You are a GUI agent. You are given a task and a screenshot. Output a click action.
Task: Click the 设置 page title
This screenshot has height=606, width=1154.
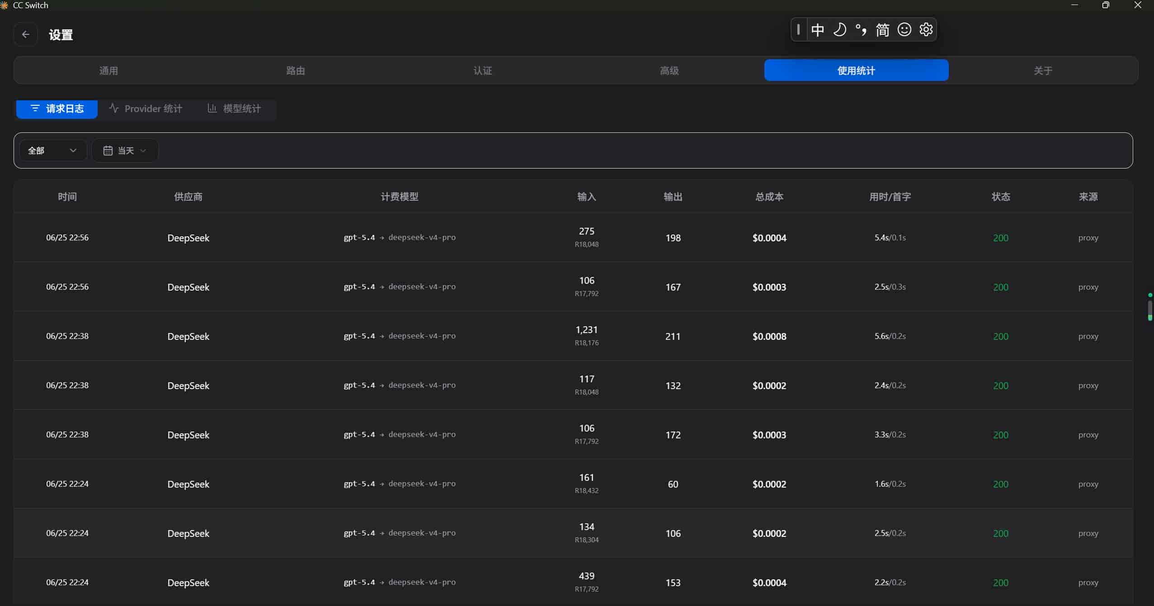61,35
